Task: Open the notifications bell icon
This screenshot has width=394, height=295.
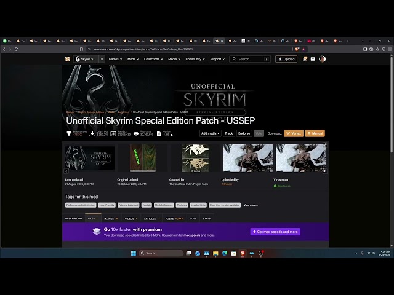Action: 305,59
